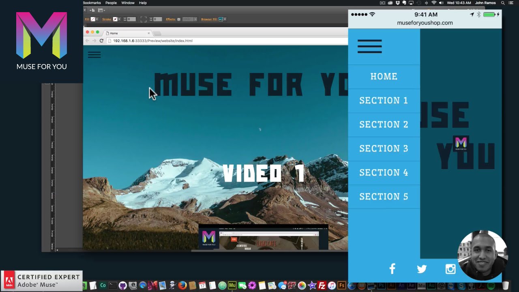
Task: Open the John Ramos user menu
Action: pos(485,3)
